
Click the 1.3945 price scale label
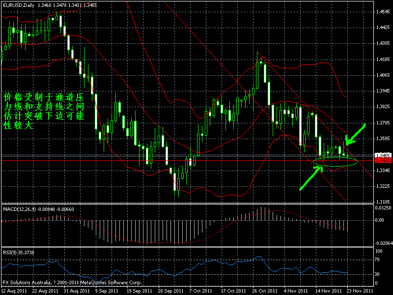click(383, 91)
